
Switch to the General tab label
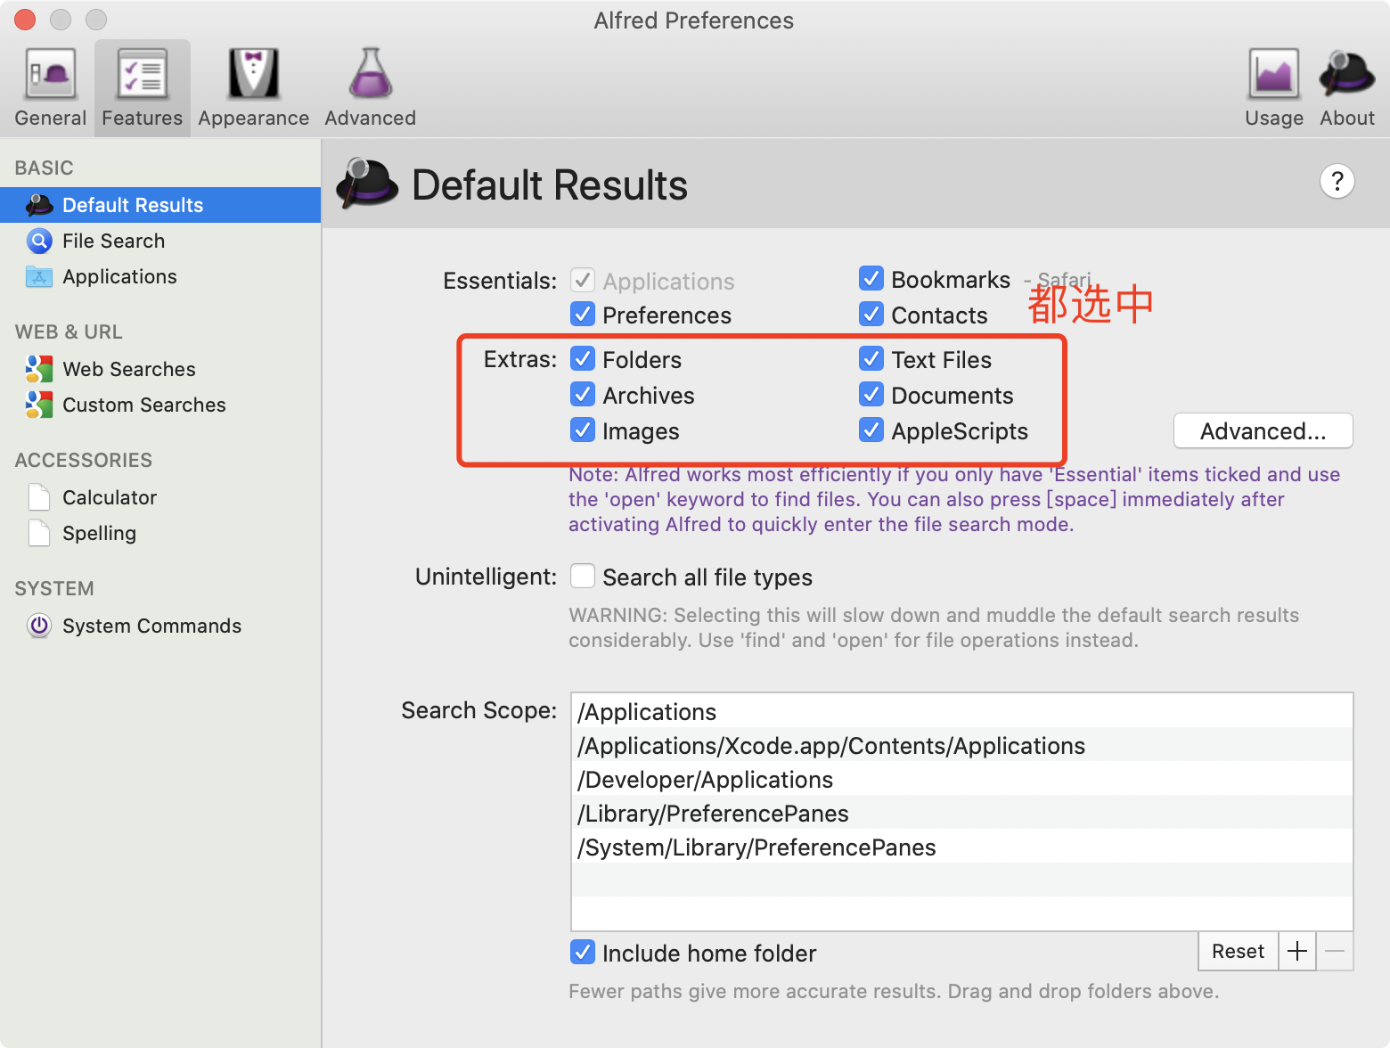(x=51, y=118)
